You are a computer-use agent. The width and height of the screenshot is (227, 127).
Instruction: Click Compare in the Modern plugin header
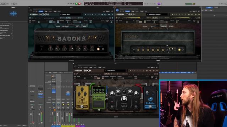tap(41, 11)
